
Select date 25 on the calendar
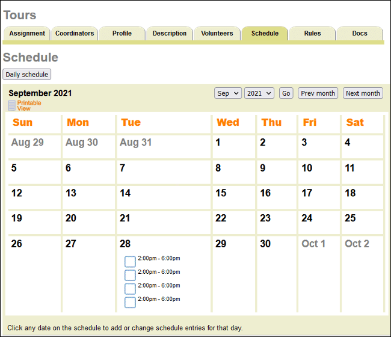pyautogui.click(x=350, y=218)
